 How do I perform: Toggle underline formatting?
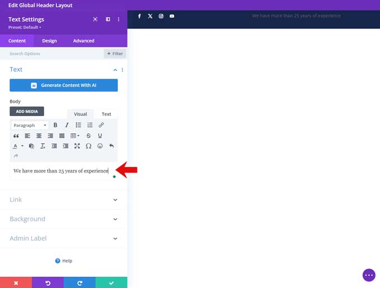(x=100, y=136)
